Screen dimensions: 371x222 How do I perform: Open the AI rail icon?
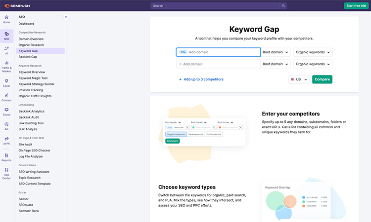(x=6, y=50)
